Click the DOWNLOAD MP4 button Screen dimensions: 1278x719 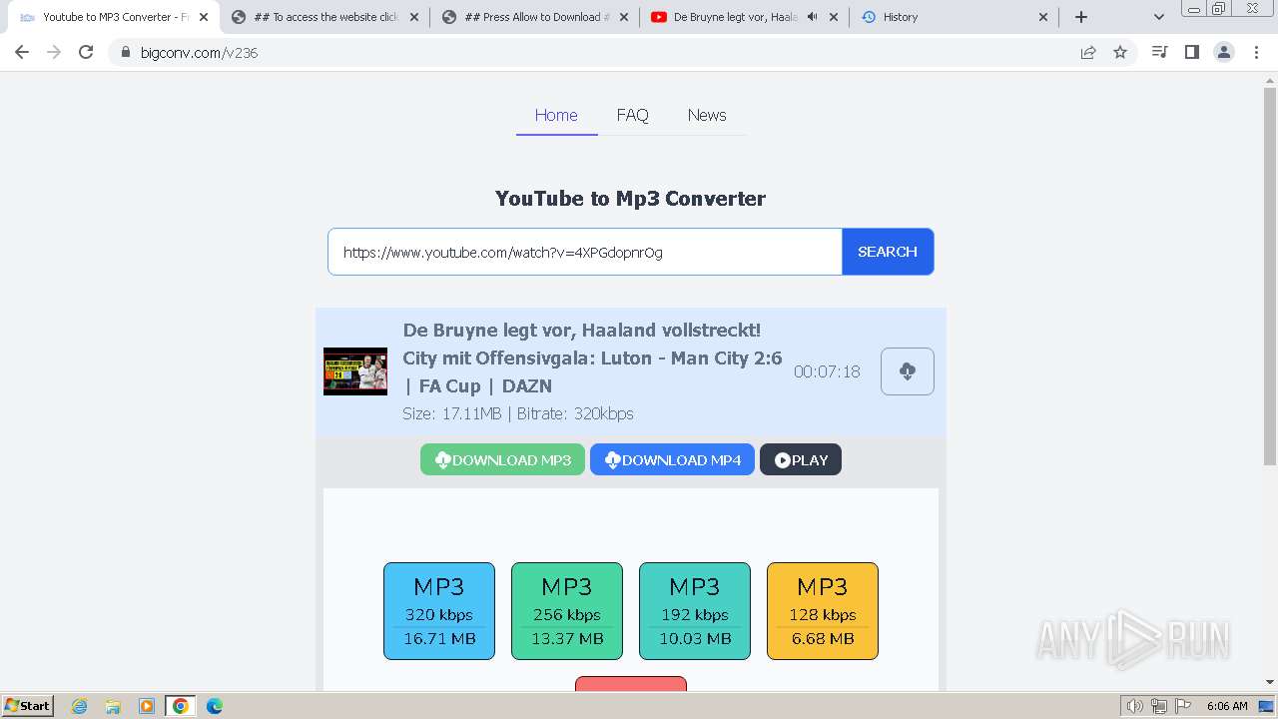pyautogui.click(x=672, y=459)
